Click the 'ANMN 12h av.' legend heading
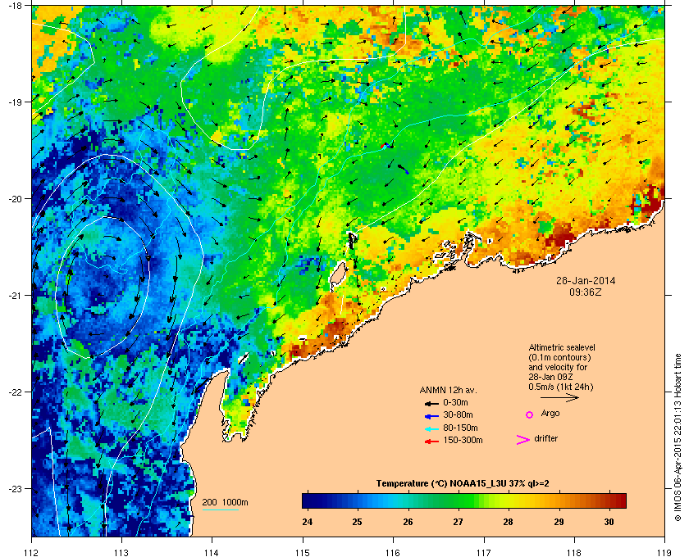The width and height of the screenshot is (689, 557). pos(448,390)
